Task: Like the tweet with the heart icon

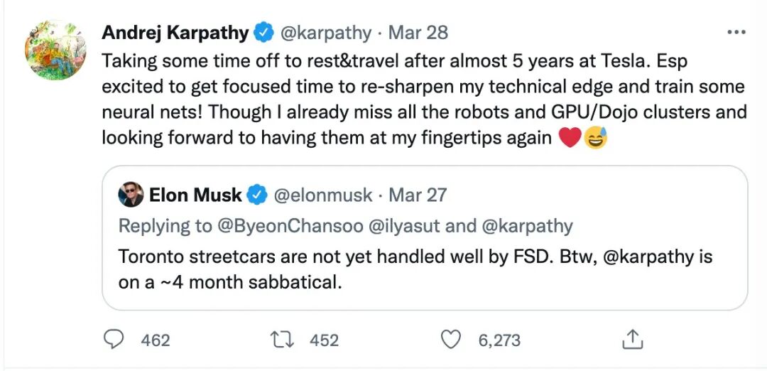Action: [451, 340]
